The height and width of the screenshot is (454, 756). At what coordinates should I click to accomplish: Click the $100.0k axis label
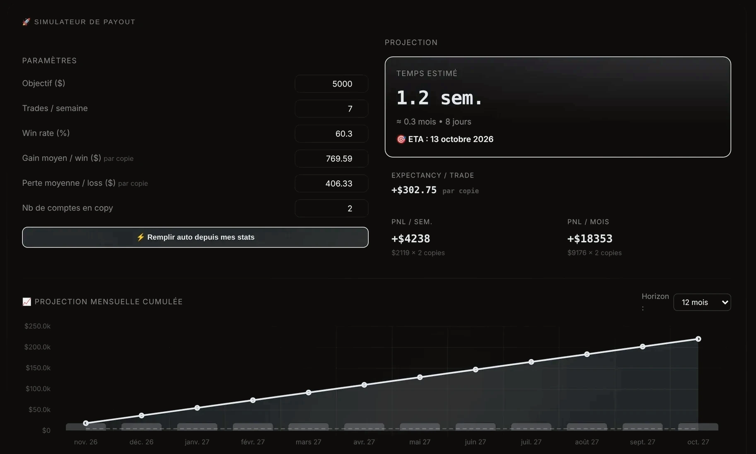(38, 389)
